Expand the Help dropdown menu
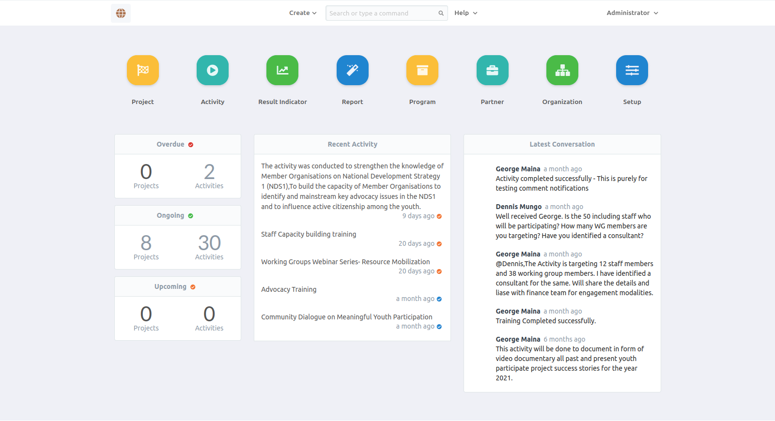Screen dimensions: 775x421 point(466,13)
